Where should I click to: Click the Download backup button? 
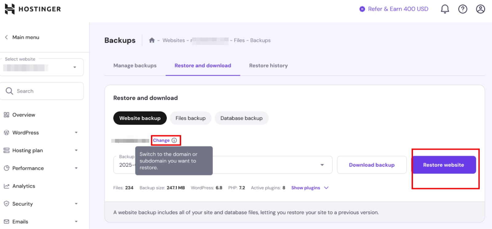371,165
